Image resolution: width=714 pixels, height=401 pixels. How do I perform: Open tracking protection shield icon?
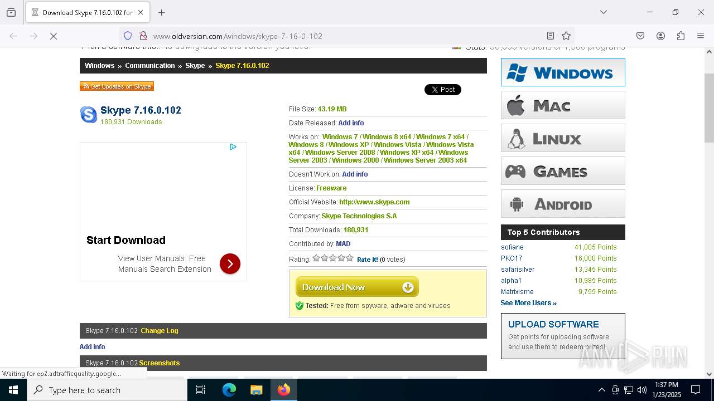pyautogui.click(x=128, y=36)
